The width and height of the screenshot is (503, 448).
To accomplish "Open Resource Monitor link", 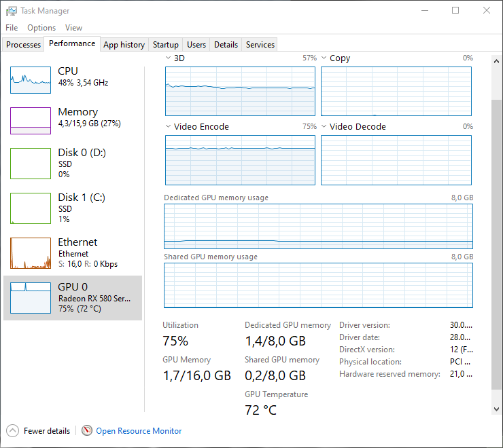I will (139, 431).
